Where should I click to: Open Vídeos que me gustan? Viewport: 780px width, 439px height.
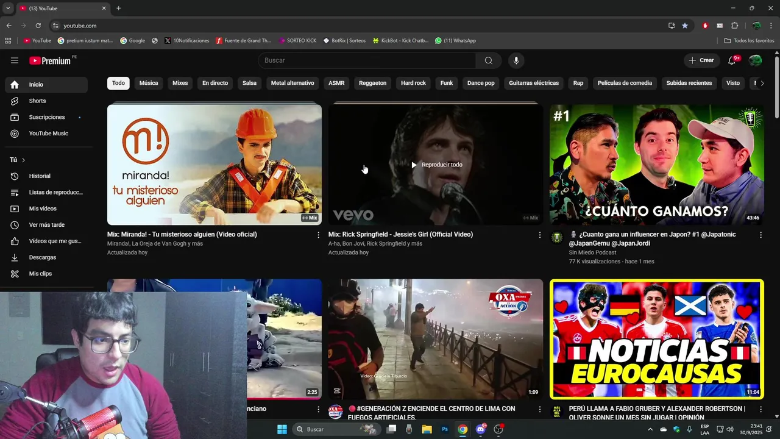click(46, 241)
